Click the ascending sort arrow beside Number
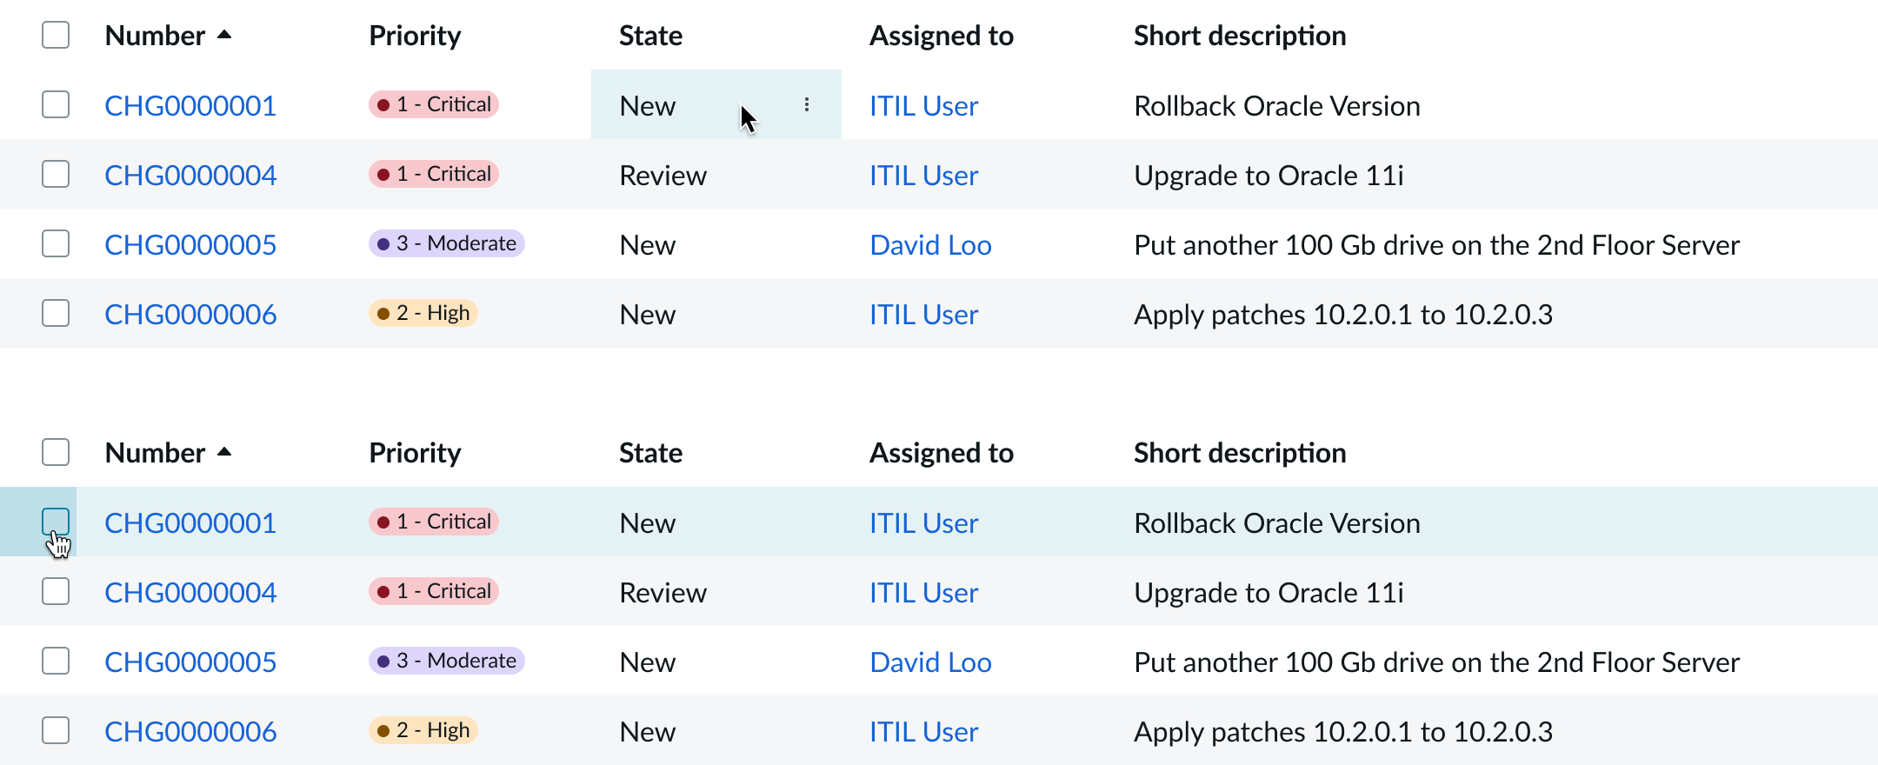 [x=225, y=36]
